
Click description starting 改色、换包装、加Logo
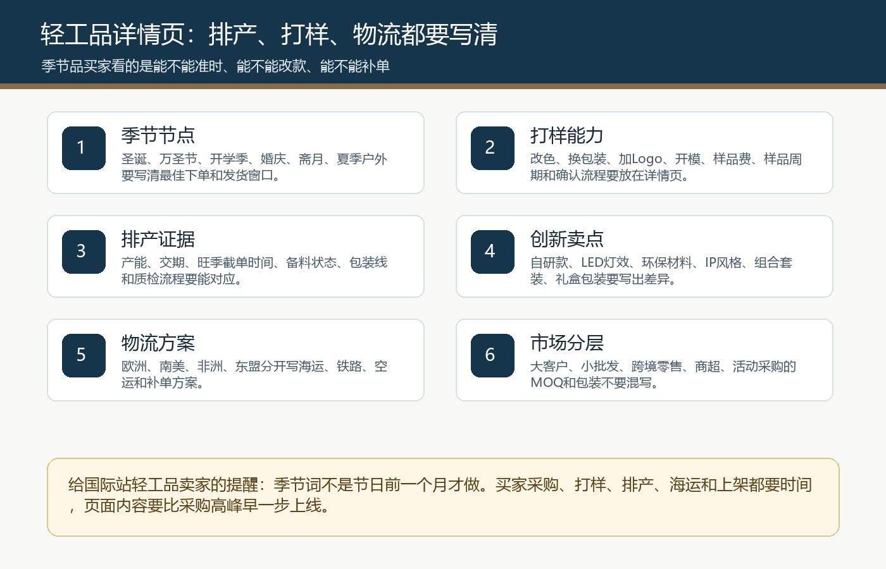coord(666,167)
